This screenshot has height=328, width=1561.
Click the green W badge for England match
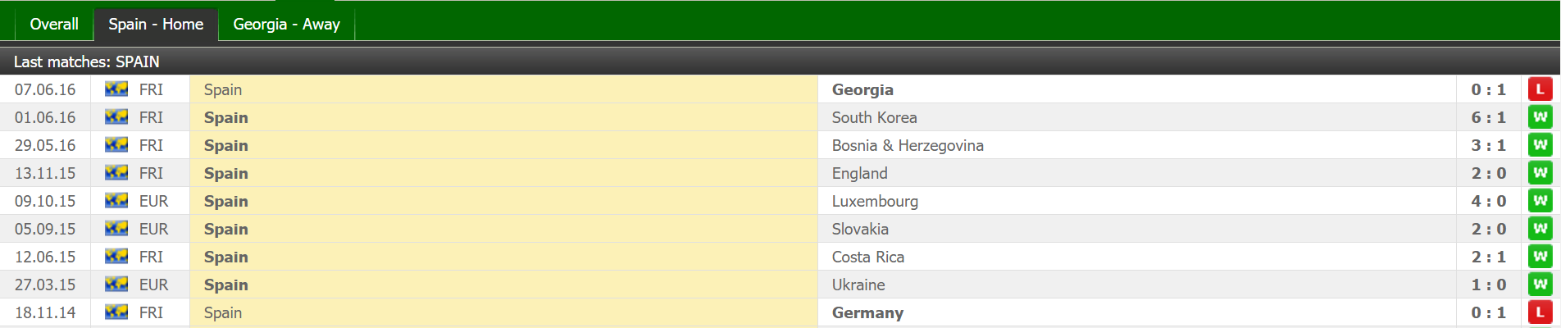(x=1540, y=173)
